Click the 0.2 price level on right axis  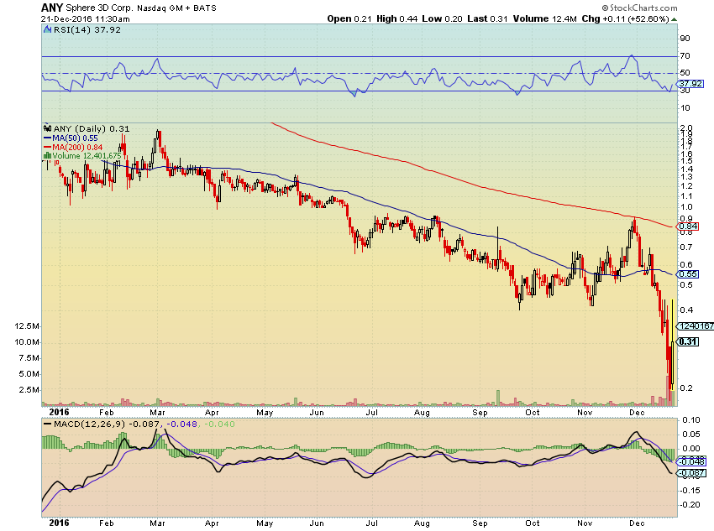pyautogui.click(x=685, y=388)
